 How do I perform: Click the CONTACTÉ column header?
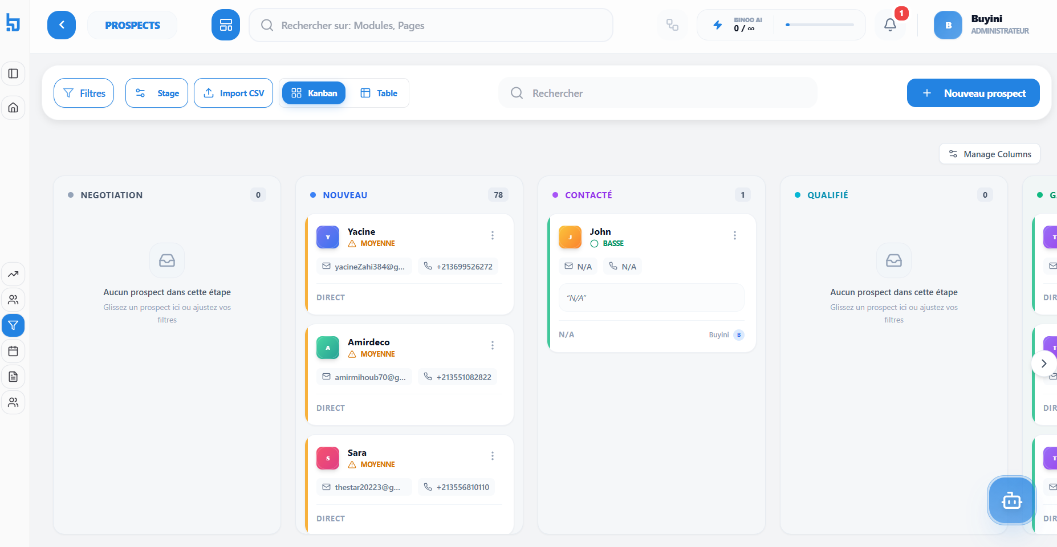coord(588,195)
